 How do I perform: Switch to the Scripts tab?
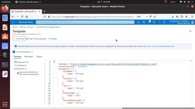point(39,57)
